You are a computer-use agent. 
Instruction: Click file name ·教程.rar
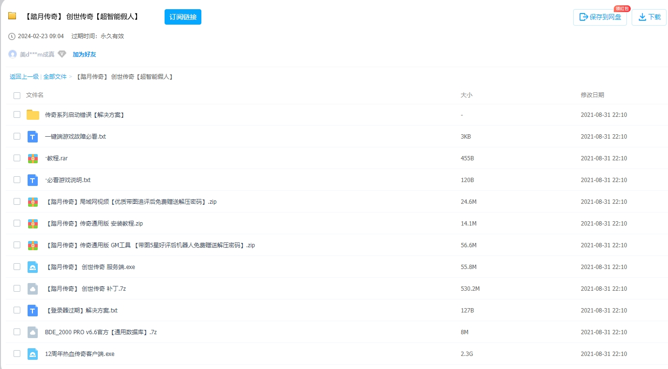coord(57,158)
